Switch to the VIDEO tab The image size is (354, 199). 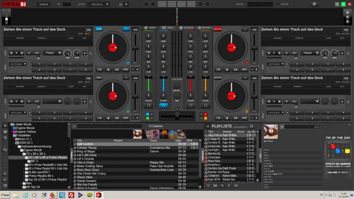coord(168,28)
